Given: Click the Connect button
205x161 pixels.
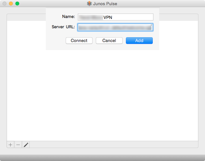Looking at the screenshot, I should click(x=79, y=41).
